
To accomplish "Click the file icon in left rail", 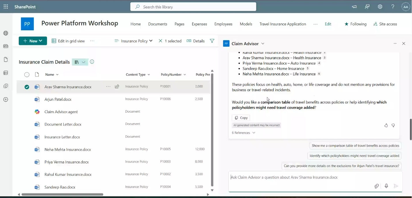I will coord(6,59).
